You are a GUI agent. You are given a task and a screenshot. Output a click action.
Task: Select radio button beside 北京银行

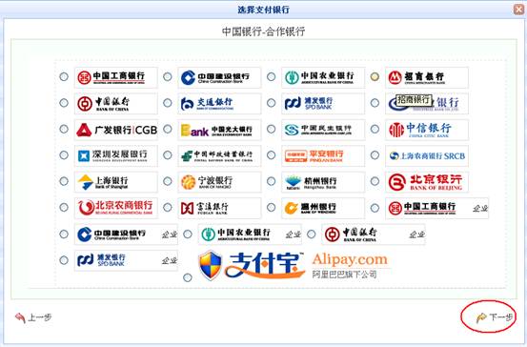[x=375, y=181]
